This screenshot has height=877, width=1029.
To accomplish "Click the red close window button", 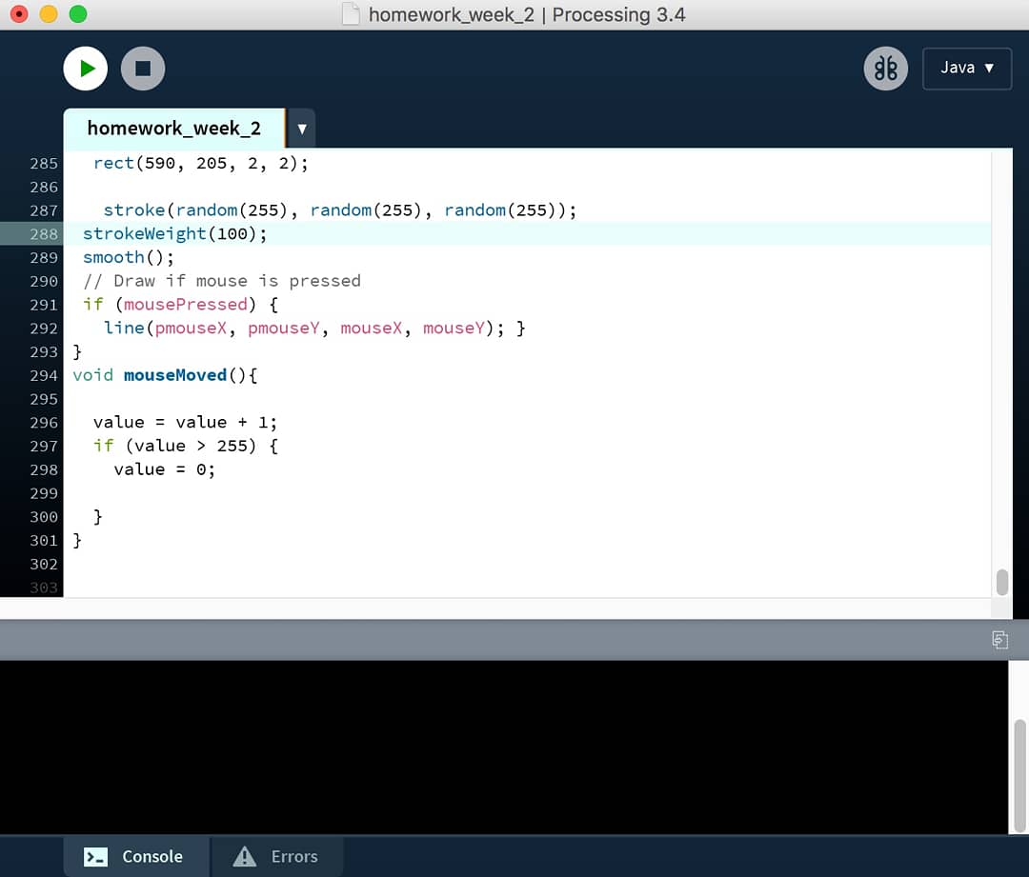I will click(x=20, y=13).
